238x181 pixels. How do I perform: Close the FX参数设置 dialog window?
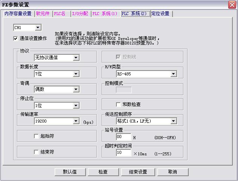232,5
